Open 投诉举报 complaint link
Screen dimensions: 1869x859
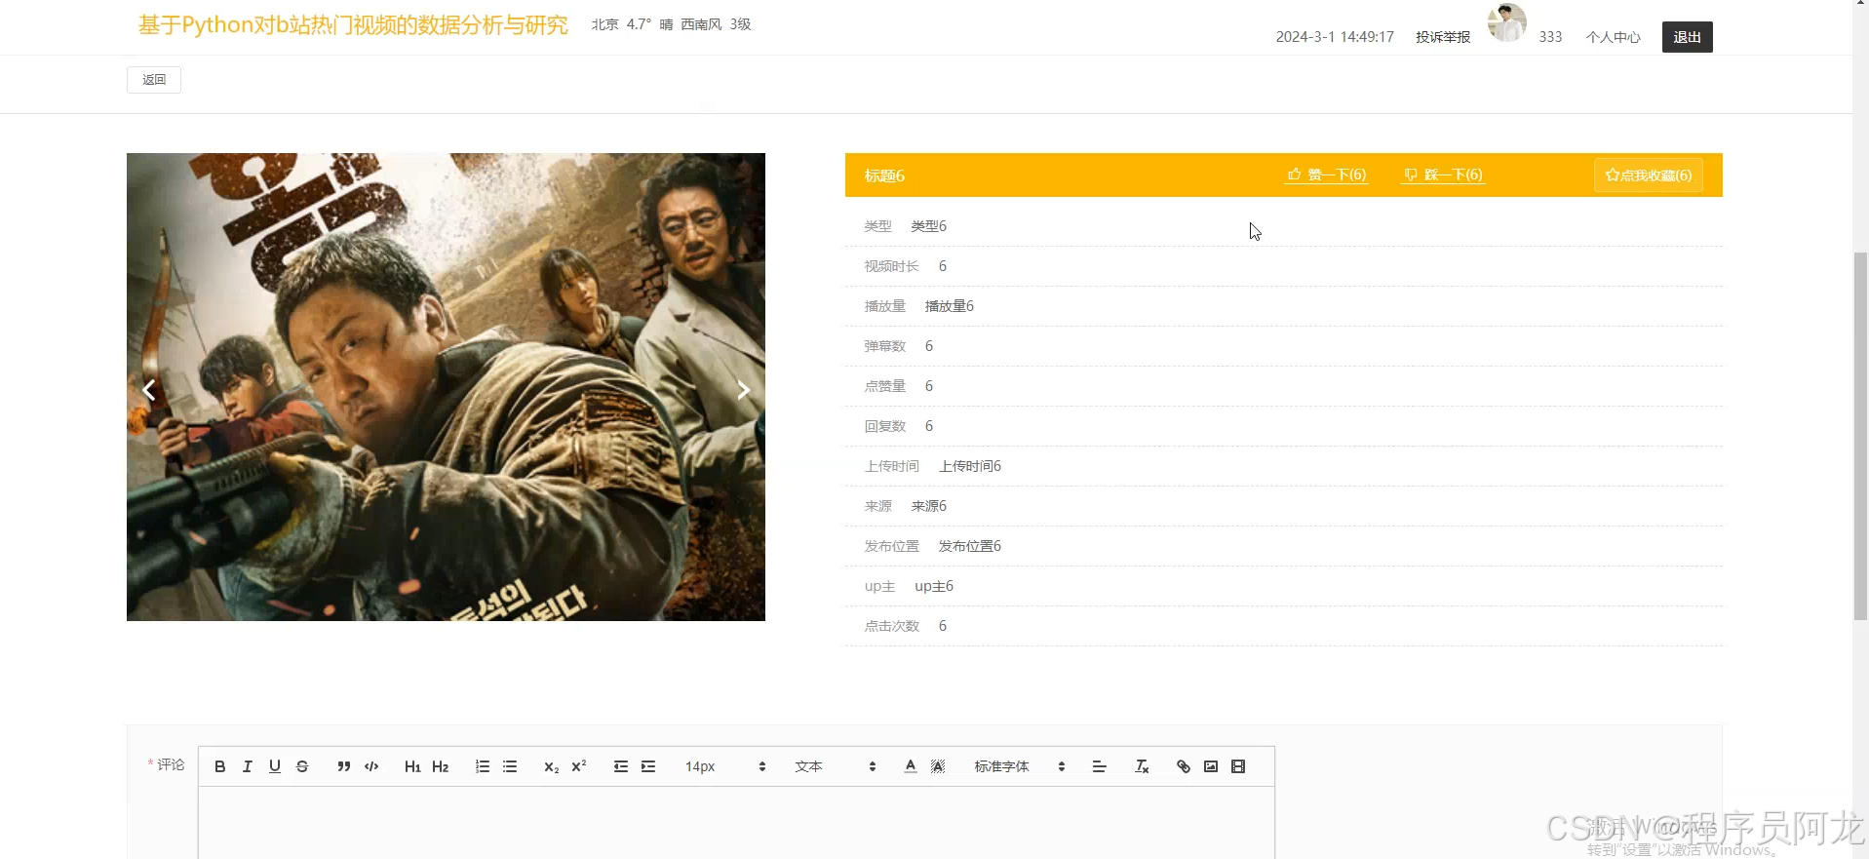[x=1443, y=37]
